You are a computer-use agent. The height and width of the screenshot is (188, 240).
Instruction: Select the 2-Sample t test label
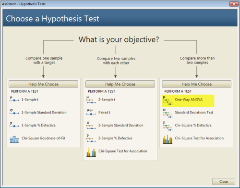(107, 100)
